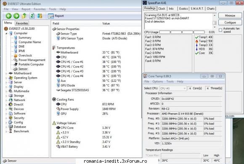The width and height of the screenshot is (244, 164).
Task: Expand the Multimedia tree node
Action: click(x=6, y=91)
